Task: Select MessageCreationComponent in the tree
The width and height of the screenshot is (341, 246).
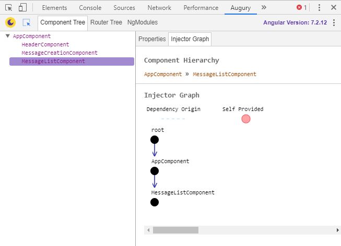Action: [x=60, y=53]
